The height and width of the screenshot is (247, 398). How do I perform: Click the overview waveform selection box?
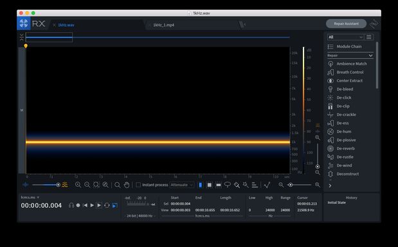click(x=49, y=37)
